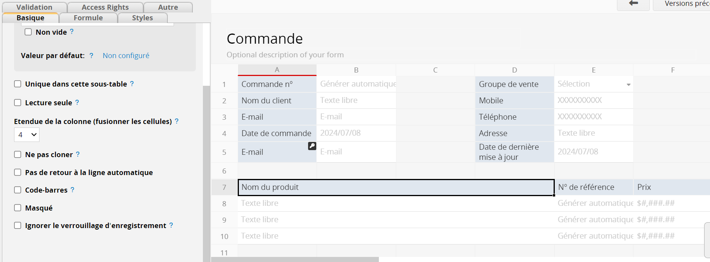Enable the Lecture seule checkbox

point(18,103)
